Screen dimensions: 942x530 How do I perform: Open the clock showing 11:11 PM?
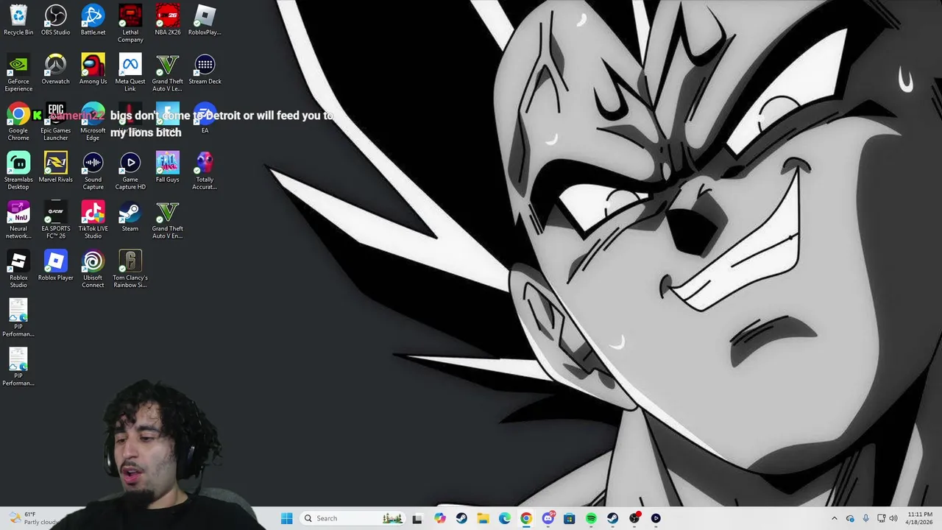click(919, 518)
